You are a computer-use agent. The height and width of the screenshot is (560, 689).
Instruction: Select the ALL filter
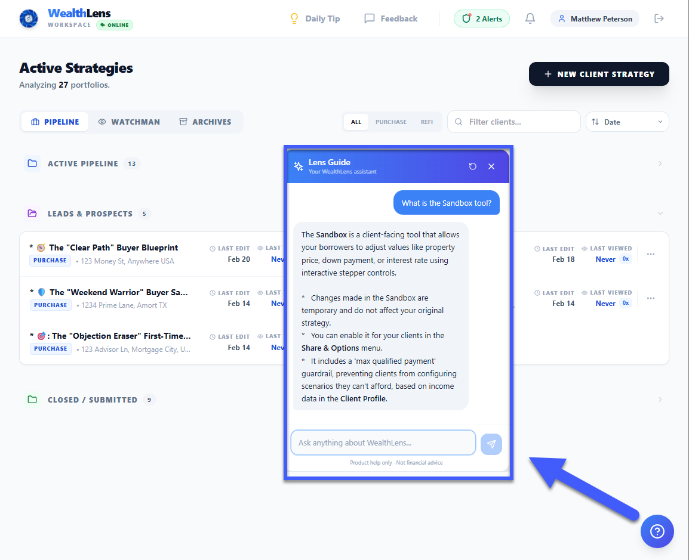tap(356, 122)
